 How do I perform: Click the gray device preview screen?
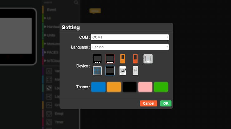[x=16, y=36]
